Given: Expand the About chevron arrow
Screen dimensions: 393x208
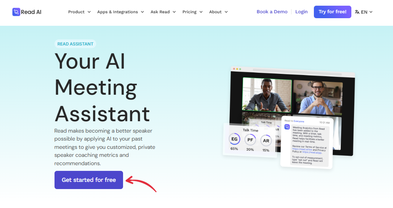Looking at the screenshot, I should click(x=226, y=12).
